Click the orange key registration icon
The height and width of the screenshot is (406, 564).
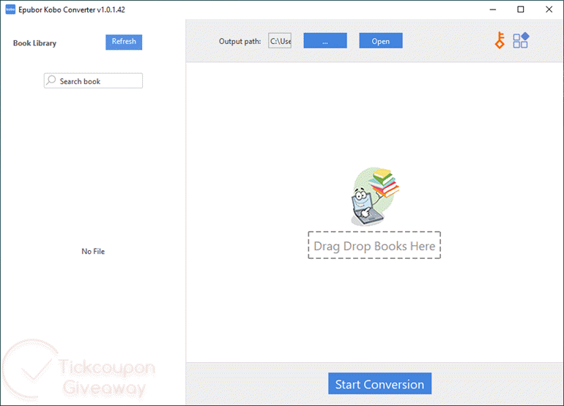pyautogui.click(x=500, y=40)
